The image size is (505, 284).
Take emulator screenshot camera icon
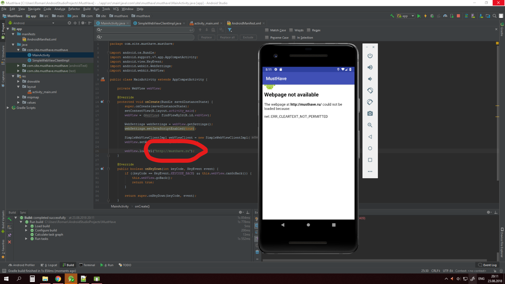(370, 114)
